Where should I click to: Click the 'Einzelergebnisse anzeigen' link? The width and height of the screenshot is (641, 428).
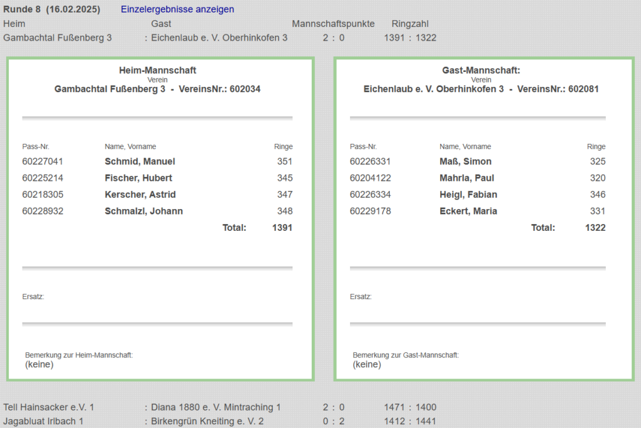[177, 9]
